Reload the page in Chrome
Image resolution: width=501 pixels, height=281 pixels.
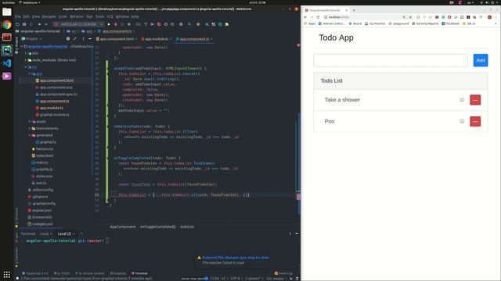pyautogui.click(x=318, y=17)
